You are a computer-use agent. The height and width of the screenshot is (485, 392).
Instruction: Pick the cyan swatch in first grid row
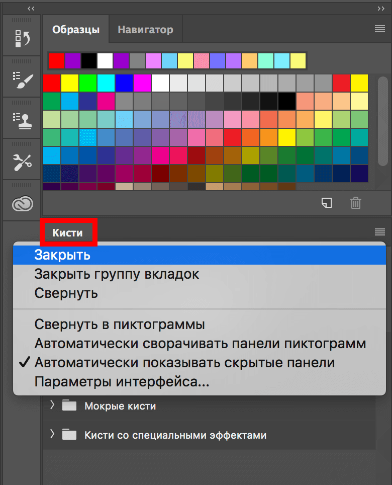pyautogui.click(x=106, y=83)
